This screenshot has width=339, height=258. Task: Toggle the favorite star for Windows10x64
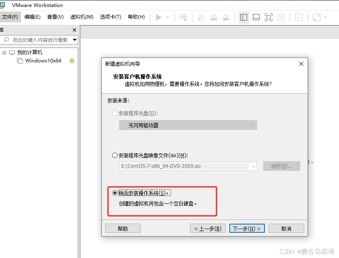pyautogui.click(x=72, y=61)
